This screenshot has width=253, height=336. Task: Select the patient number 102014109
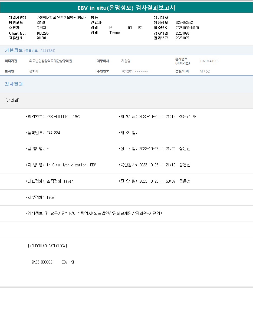pos(208,61)
